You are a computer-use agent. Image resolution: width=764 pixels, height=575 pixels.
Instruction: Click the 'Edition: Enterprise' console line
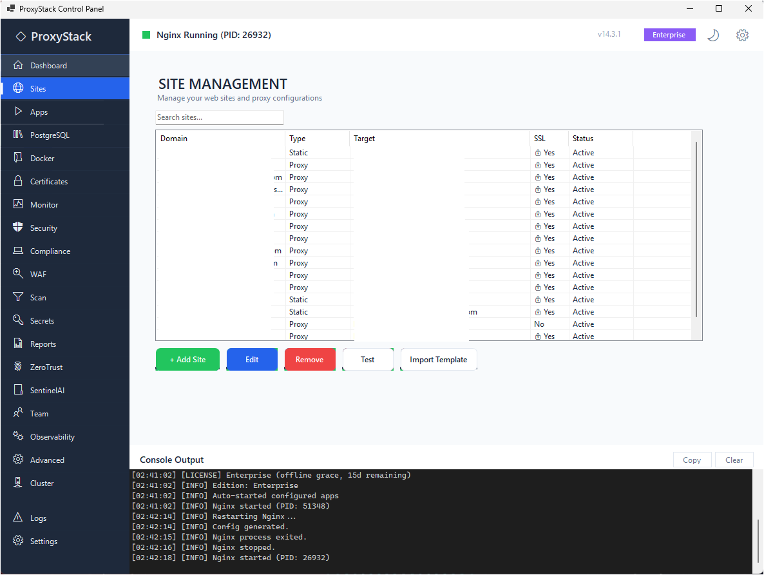click(x=215, y=486)
